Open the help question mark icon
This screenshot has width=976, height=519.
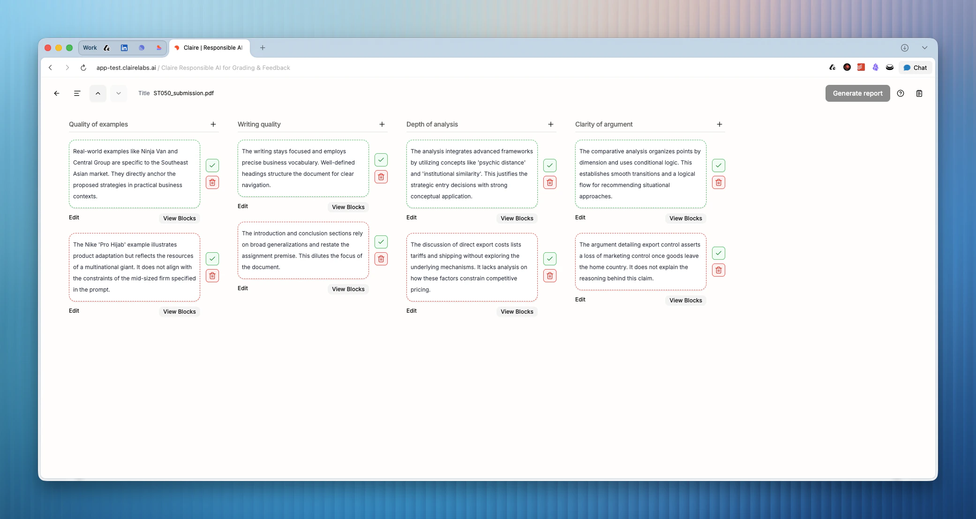click(x=901, y=93)
